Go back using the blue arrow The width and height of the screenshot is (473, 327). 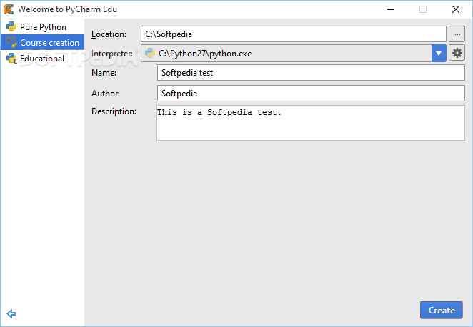(x=11, y=313)
